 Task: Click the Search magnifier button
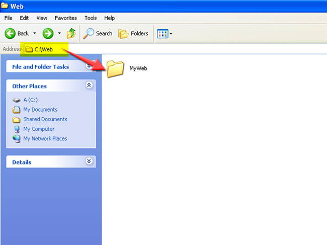pyautogui.click(x=98, y=33)
